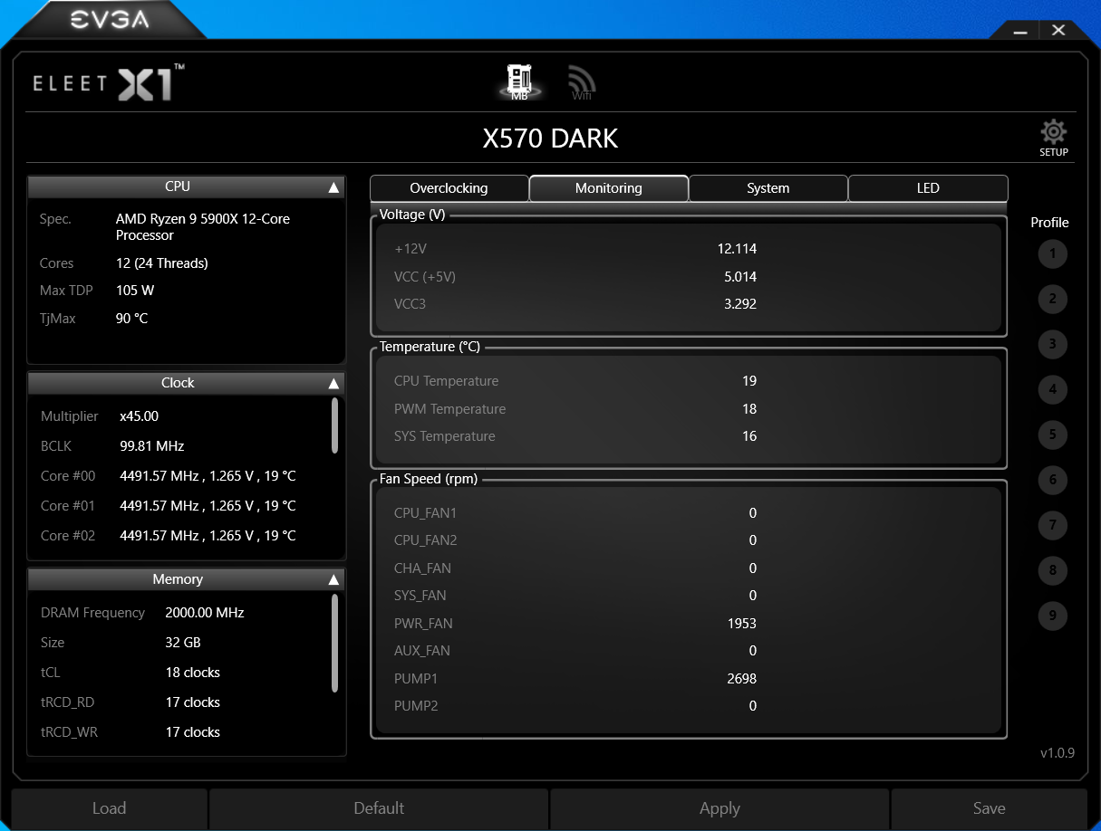The width and height of the screenshot is (1101, 831).
Task: Collapse the CPU panel arrow
Action: coord(333,187)
